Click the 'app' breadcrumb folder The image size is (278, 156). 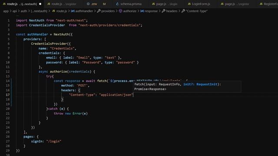pyautogui.click(x=6, y=11)
